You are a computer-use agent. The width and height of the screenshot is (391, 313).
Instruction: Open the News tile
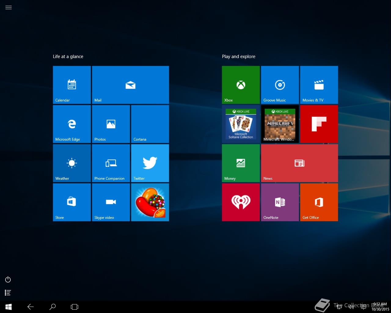click(300, 163)
